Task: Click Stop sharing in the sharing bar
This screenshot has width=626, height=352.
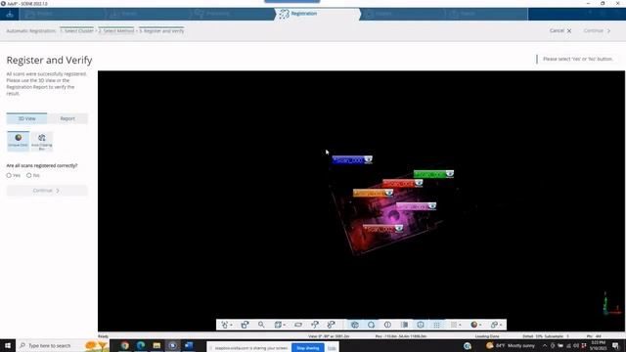Action: point(308,348)
